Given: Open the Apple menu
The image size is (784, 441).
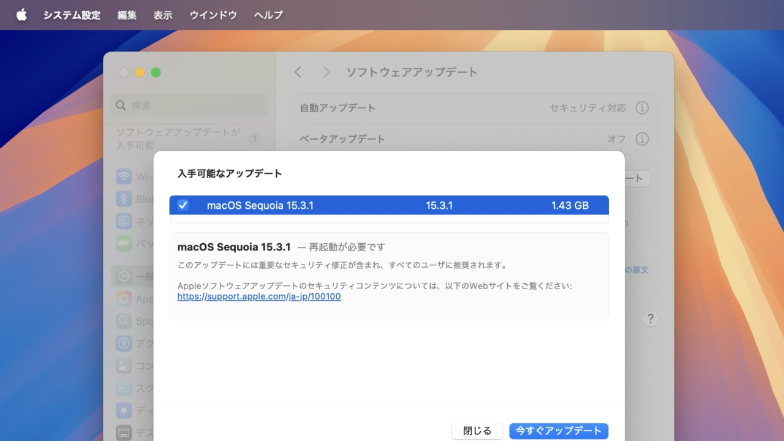Looking at the screenshot, I should pyautogui.click(x=21, y=15).
